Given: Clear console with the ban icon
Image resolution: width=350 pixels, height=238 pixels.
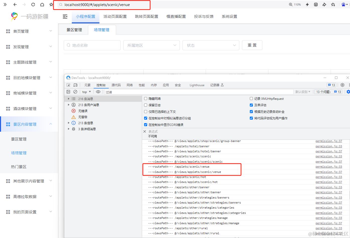Looking at the screenshot, I should (75, 92).
